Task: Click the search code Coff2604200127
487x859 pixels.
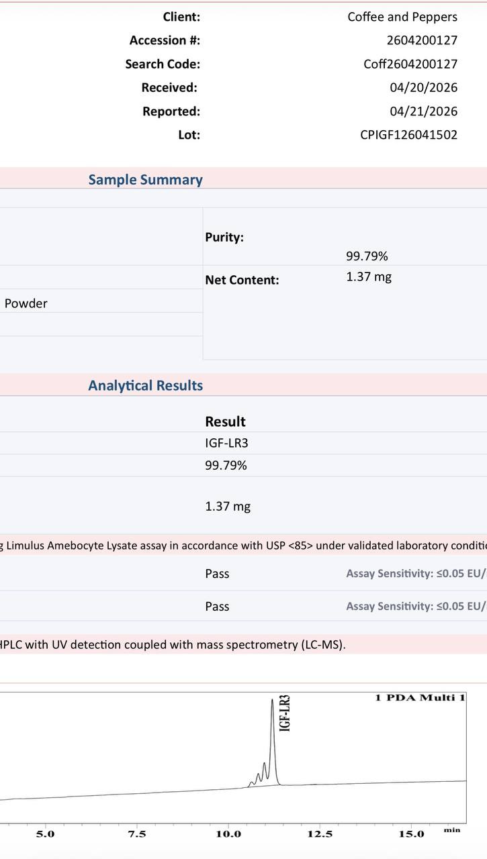Action: pos(410,64)
